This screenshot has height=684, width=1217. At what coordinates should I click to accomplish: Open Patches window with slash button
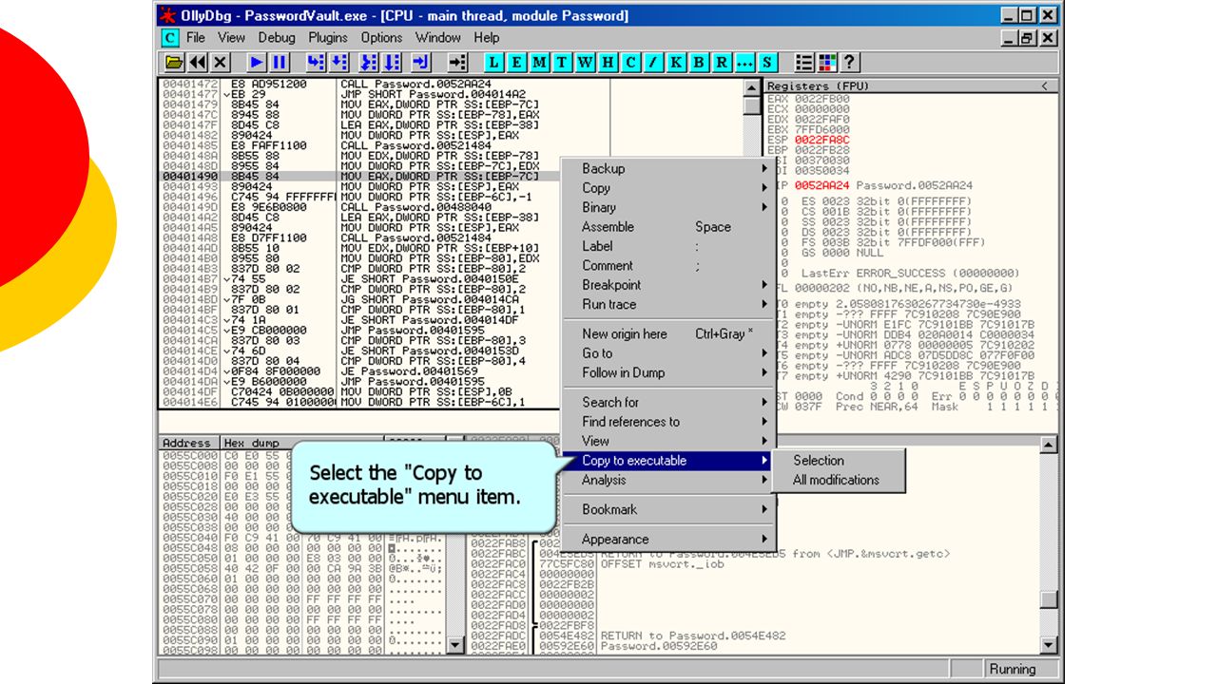pos(653,63)
